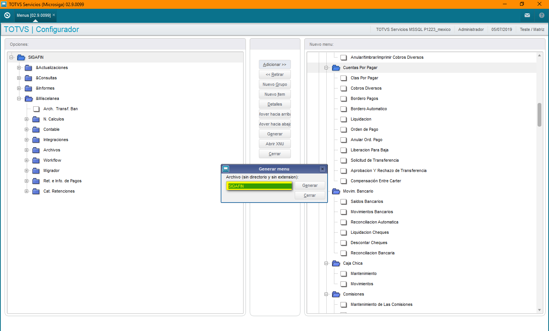Expand the &Actualizaciones node

pyautogui.click(x=19, y=67)
